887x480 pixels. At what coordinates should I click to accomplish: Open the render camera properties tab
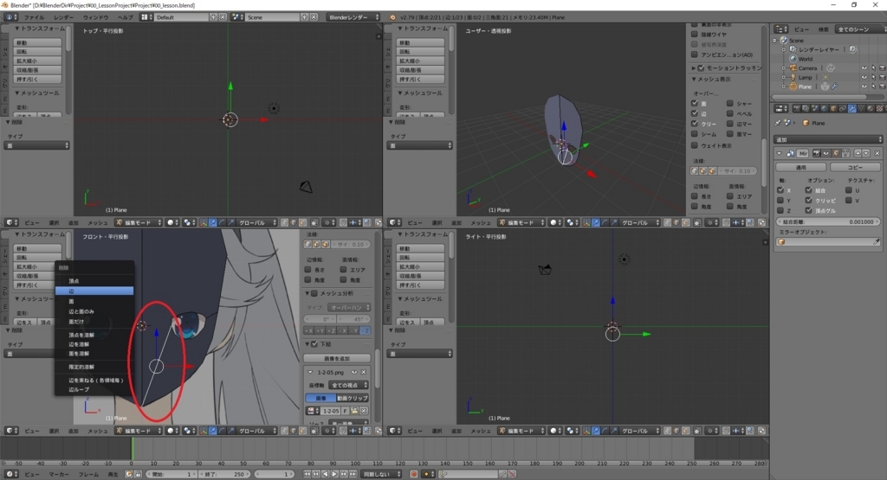797,108
